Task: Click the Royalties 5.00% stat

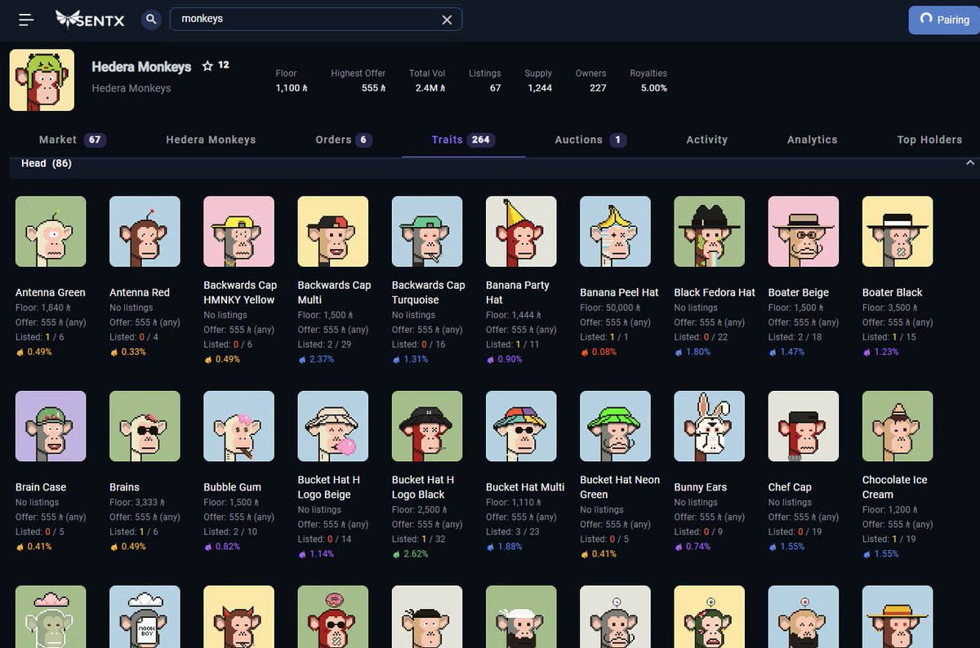Action: 648,80
